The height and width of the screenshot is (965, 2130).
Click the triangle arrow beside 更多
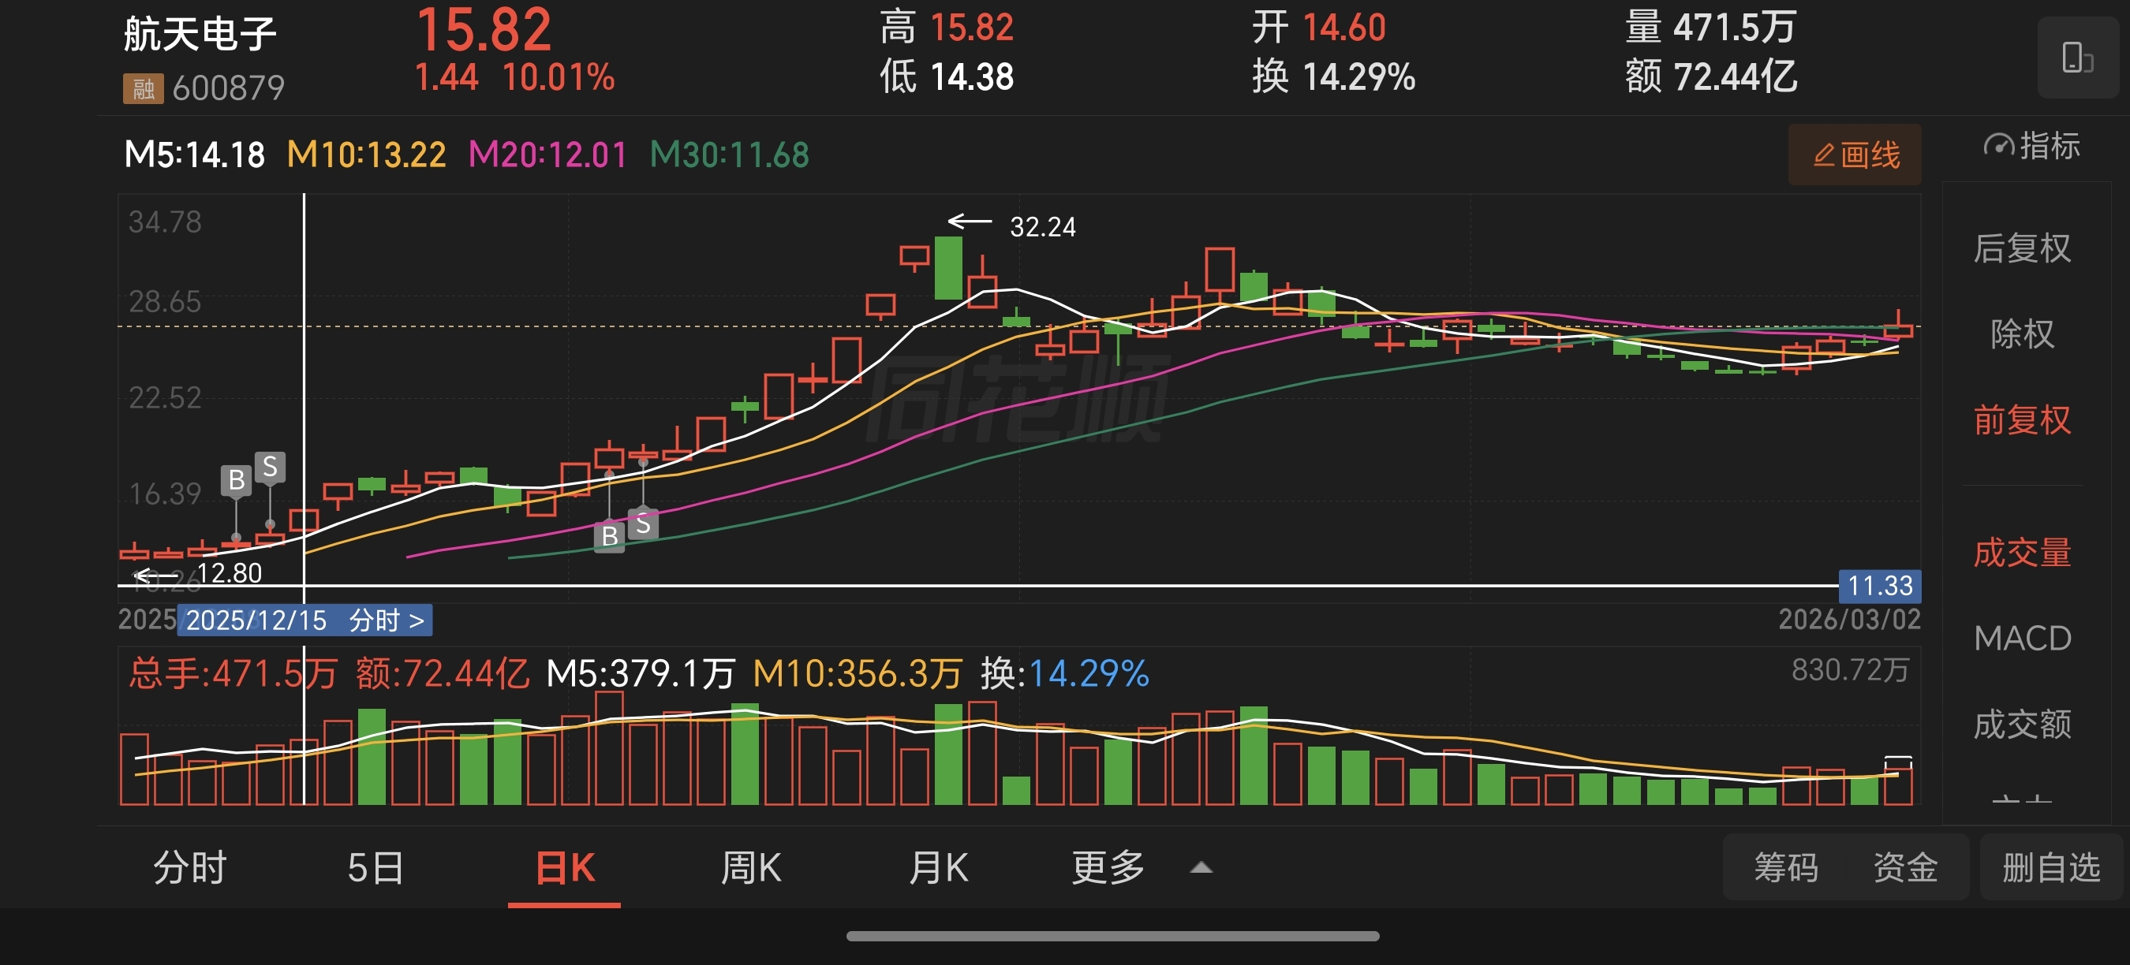[x=1201, y=868]
